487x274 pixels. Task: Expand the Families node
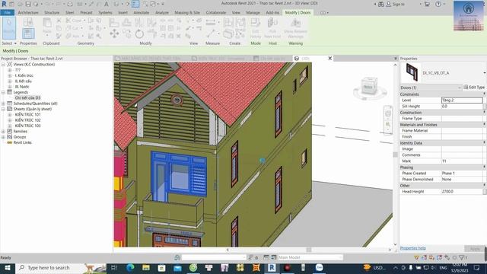click(3, 132)
